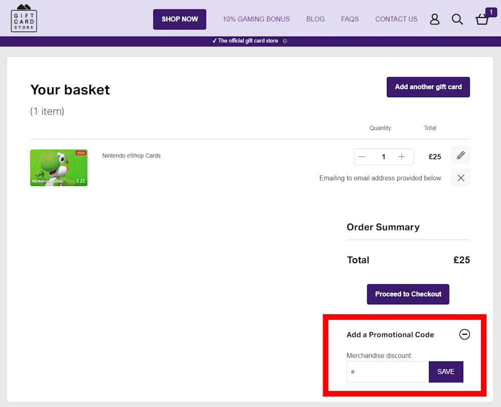Open the FAQS page
The height and width of the screenshot is (407, 501).
350,19
